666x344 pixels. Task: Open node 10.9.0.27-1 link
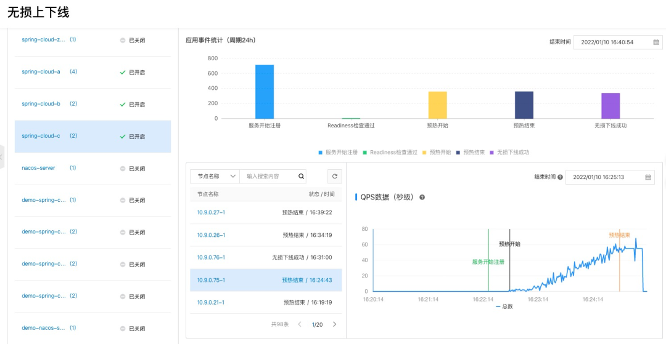click(211, 212)
